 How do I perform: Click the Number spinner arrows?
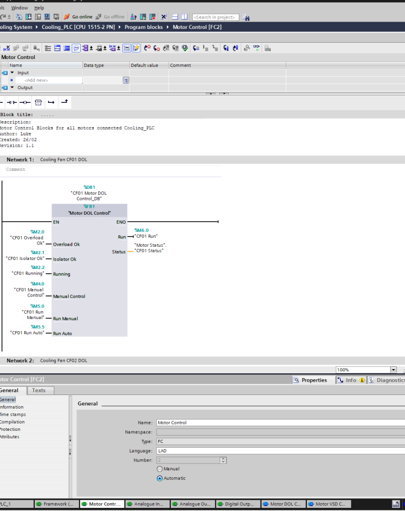coord(223,460)
